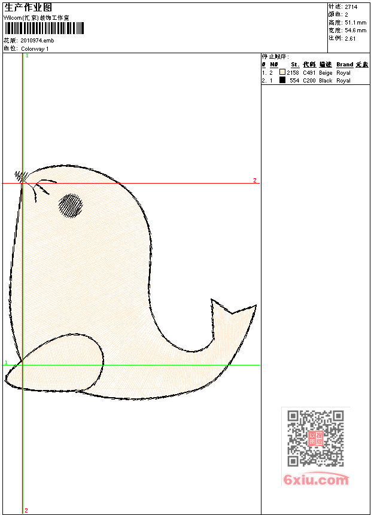The width and height of the screenshot is (371, 515).
Task: Click the barcode under the studio name
Action: (44, 29)
